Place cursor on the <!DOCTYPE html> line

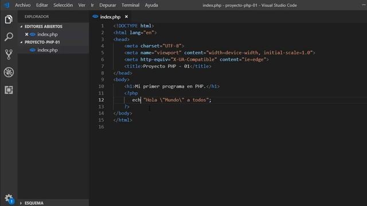tap(134, 26)
